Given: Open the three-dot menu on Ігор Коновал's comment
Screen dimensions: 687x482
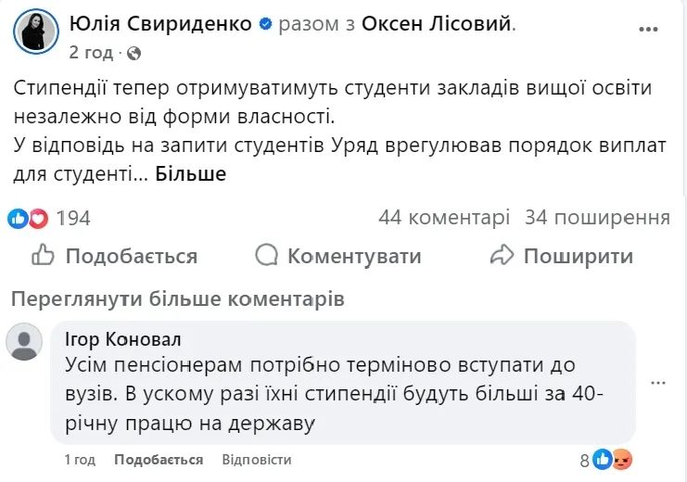Looking at the screenshot, I should pyautogui.click(x=657, y=381).
